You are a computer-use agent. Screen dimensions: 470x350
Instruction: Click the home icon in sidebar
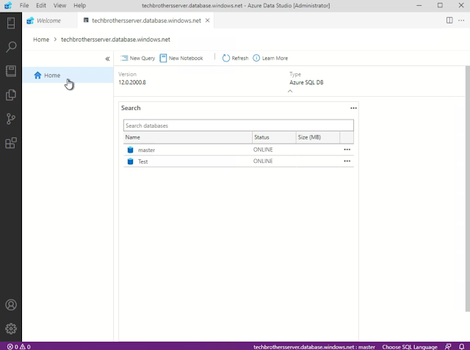click(37, 75)
